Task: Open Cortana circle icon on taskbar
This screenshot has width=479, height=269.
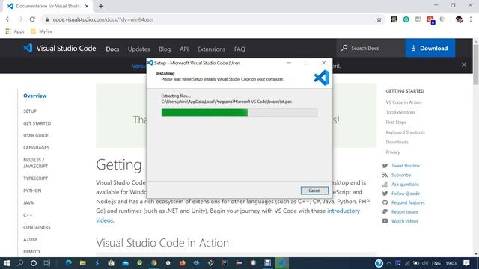Action: 34,263
